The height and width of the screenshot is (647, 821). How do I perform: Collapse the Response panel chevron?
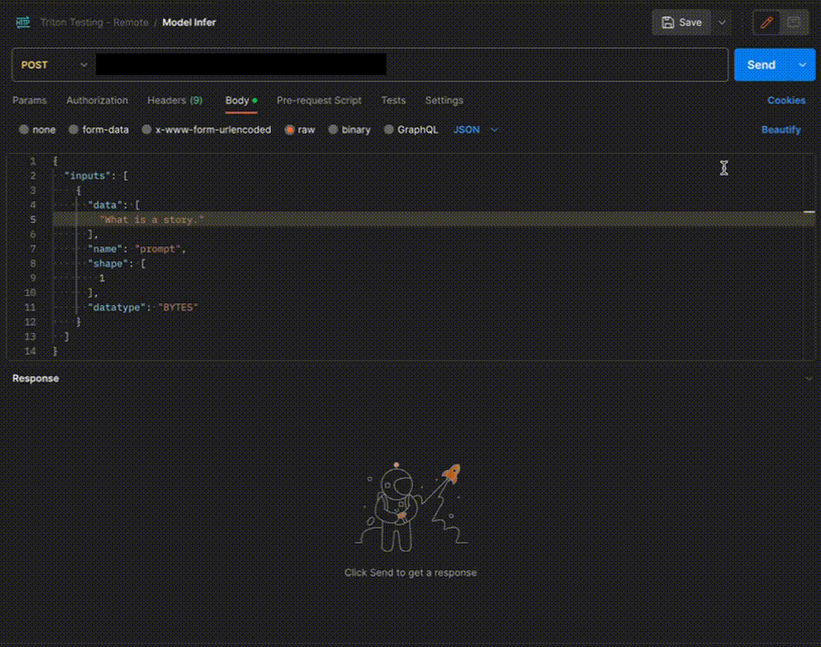point(808,379)
